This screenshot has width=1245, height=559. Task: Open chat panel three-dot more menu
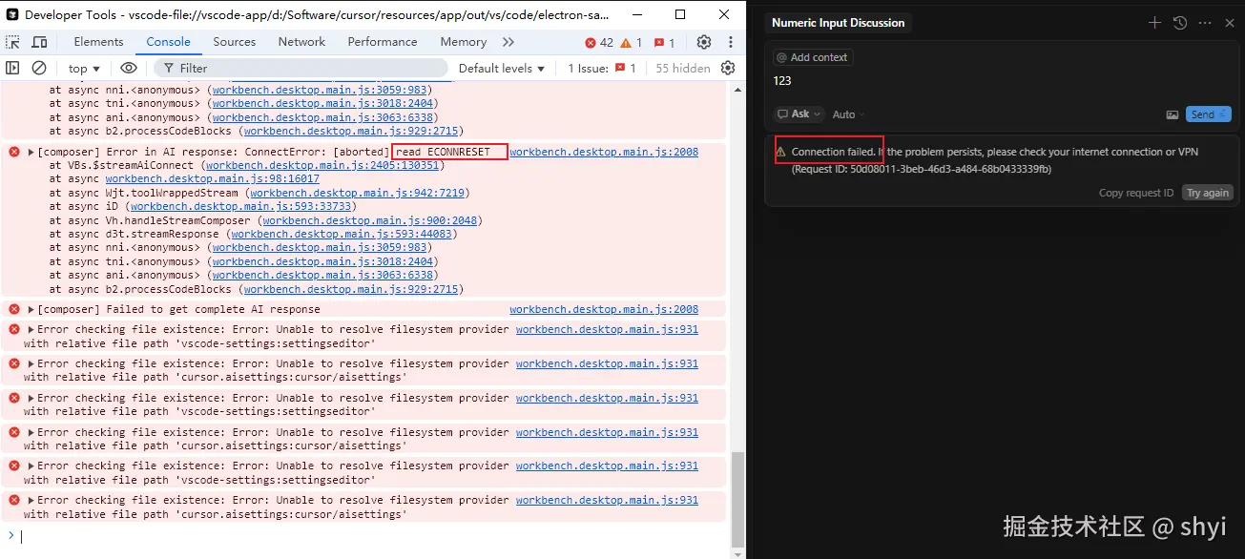pyautogui.click(x=1205, y=23)
